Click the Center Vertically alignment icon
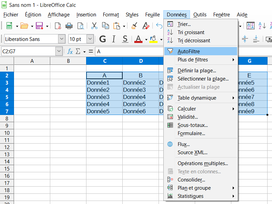The width and height of the screenshot is (272, 204). [245, 39]
